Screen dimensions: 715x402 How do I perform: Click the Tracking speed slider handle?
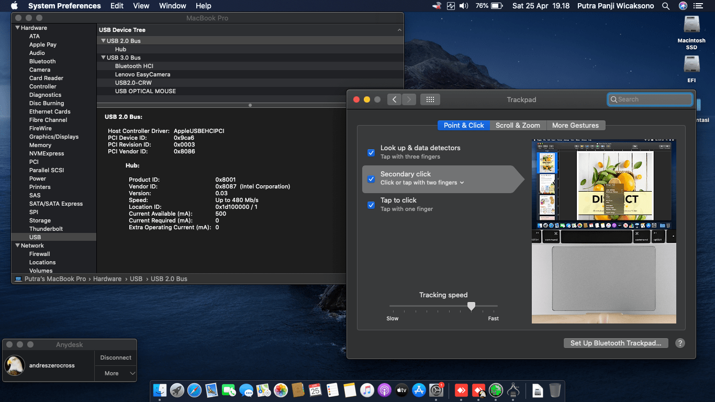pyautogui.click(x=471, y=306)
